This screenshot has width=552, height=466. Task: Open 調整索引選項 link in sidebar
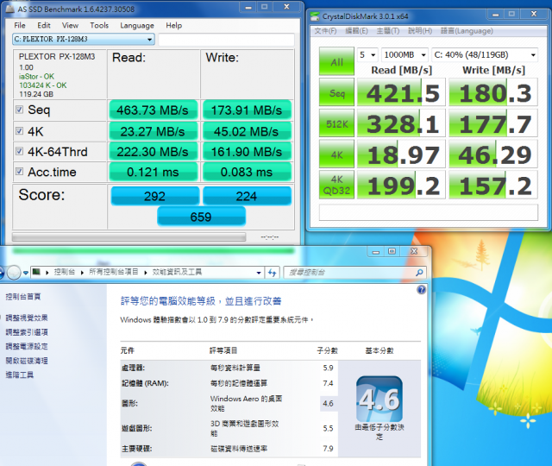click(x=27, y=332)
